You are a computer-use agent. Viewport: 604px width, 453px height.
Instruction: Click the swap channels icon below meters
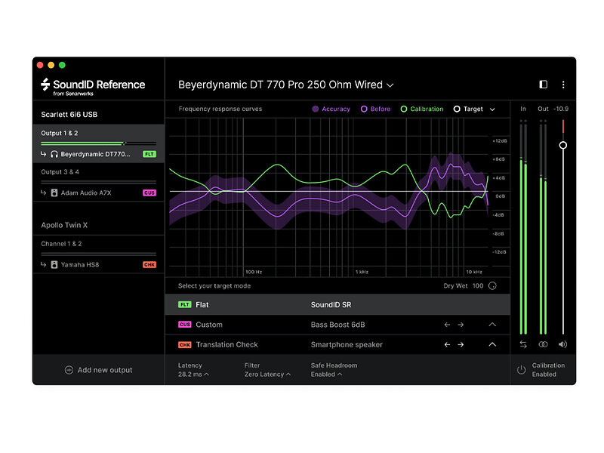pyautogui.click(x=523, y=344)
